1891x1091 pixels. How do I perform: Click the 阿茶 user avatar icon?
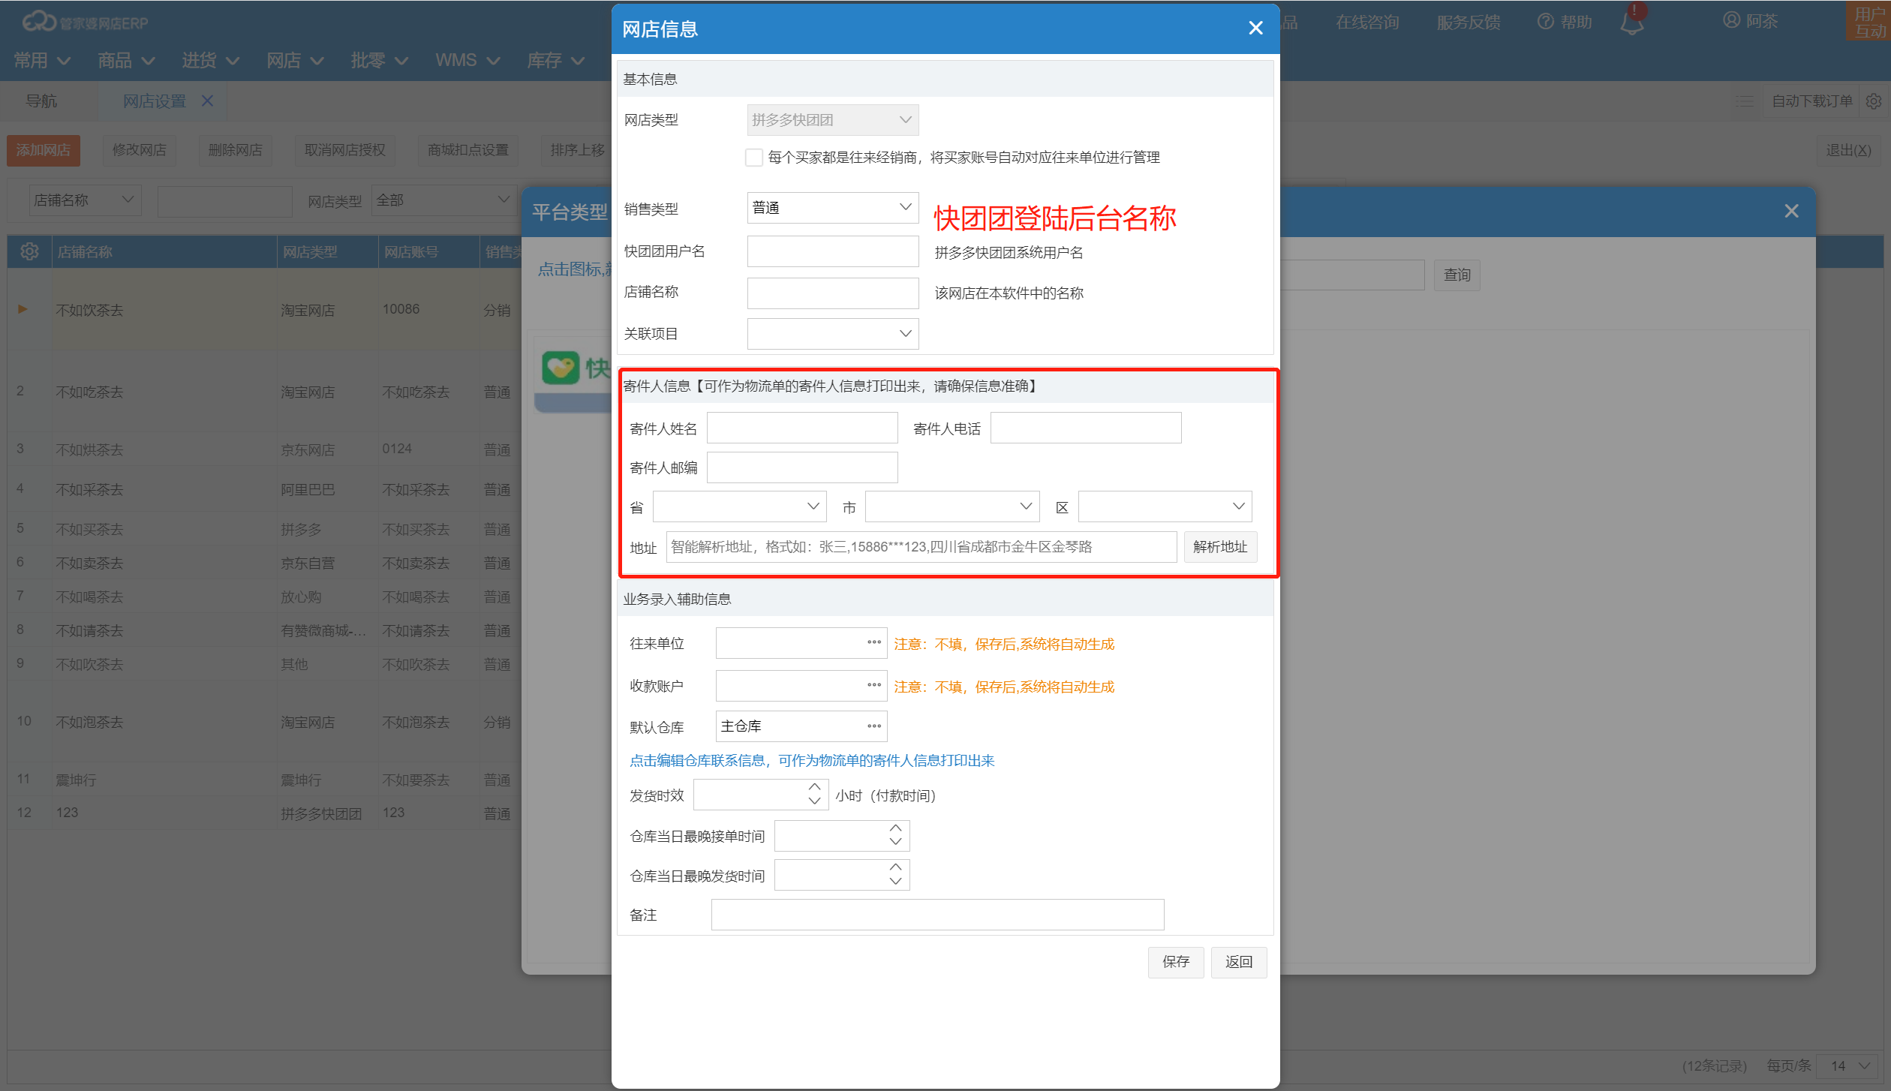tap(1731, 20)
